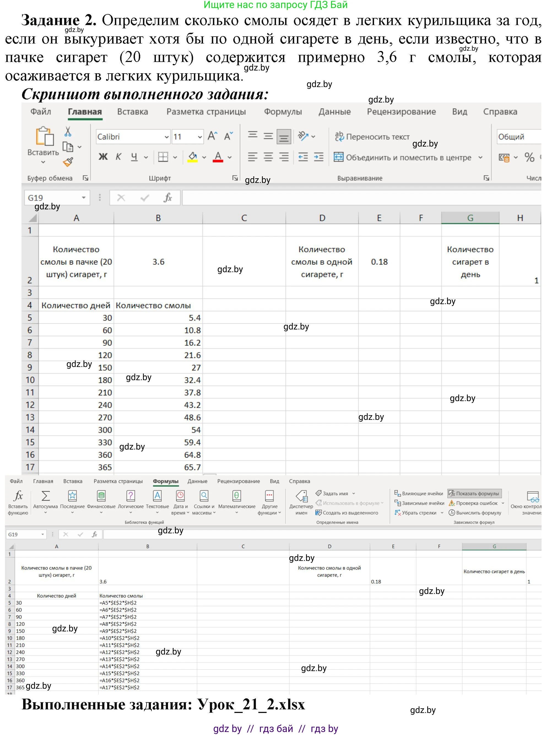Screen dimensions: 552x735
Task: Toggle the Показать формулы button
Action: click(x=474, y=493)
